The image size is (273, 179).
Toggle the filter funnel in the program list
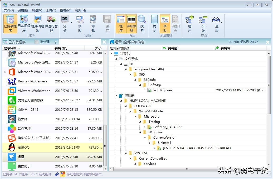pyautogui.click(x=56, y=42)
